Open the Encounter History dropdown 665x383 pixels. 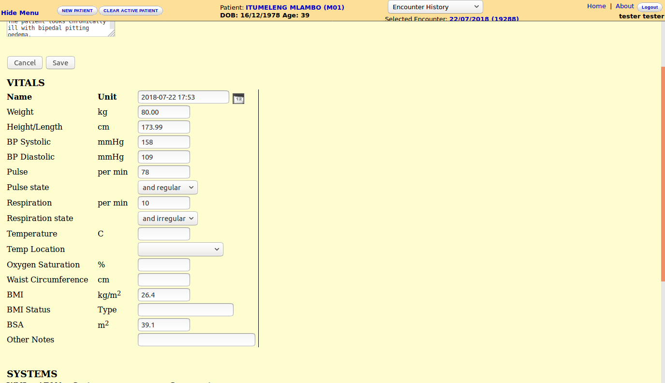[x=435, y=7]
